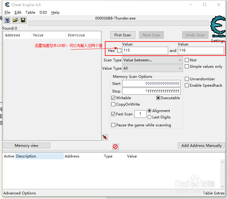
Task: Open Memory view
Action: pos(26,145)
